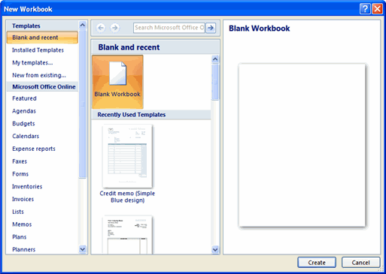The image size is (386, 274).
Task: Choose New from existing... option
Action: 39,75
